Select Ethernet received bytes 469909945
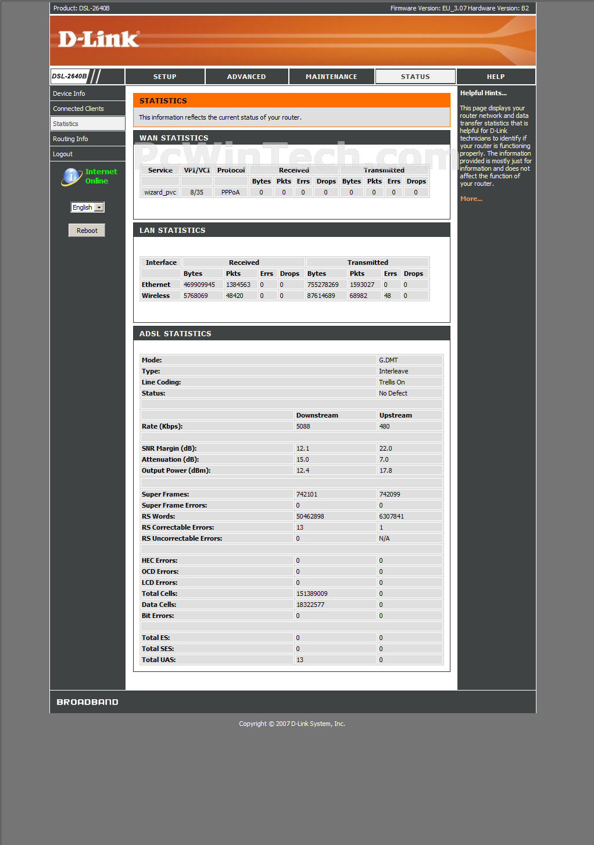 point(199,285)
